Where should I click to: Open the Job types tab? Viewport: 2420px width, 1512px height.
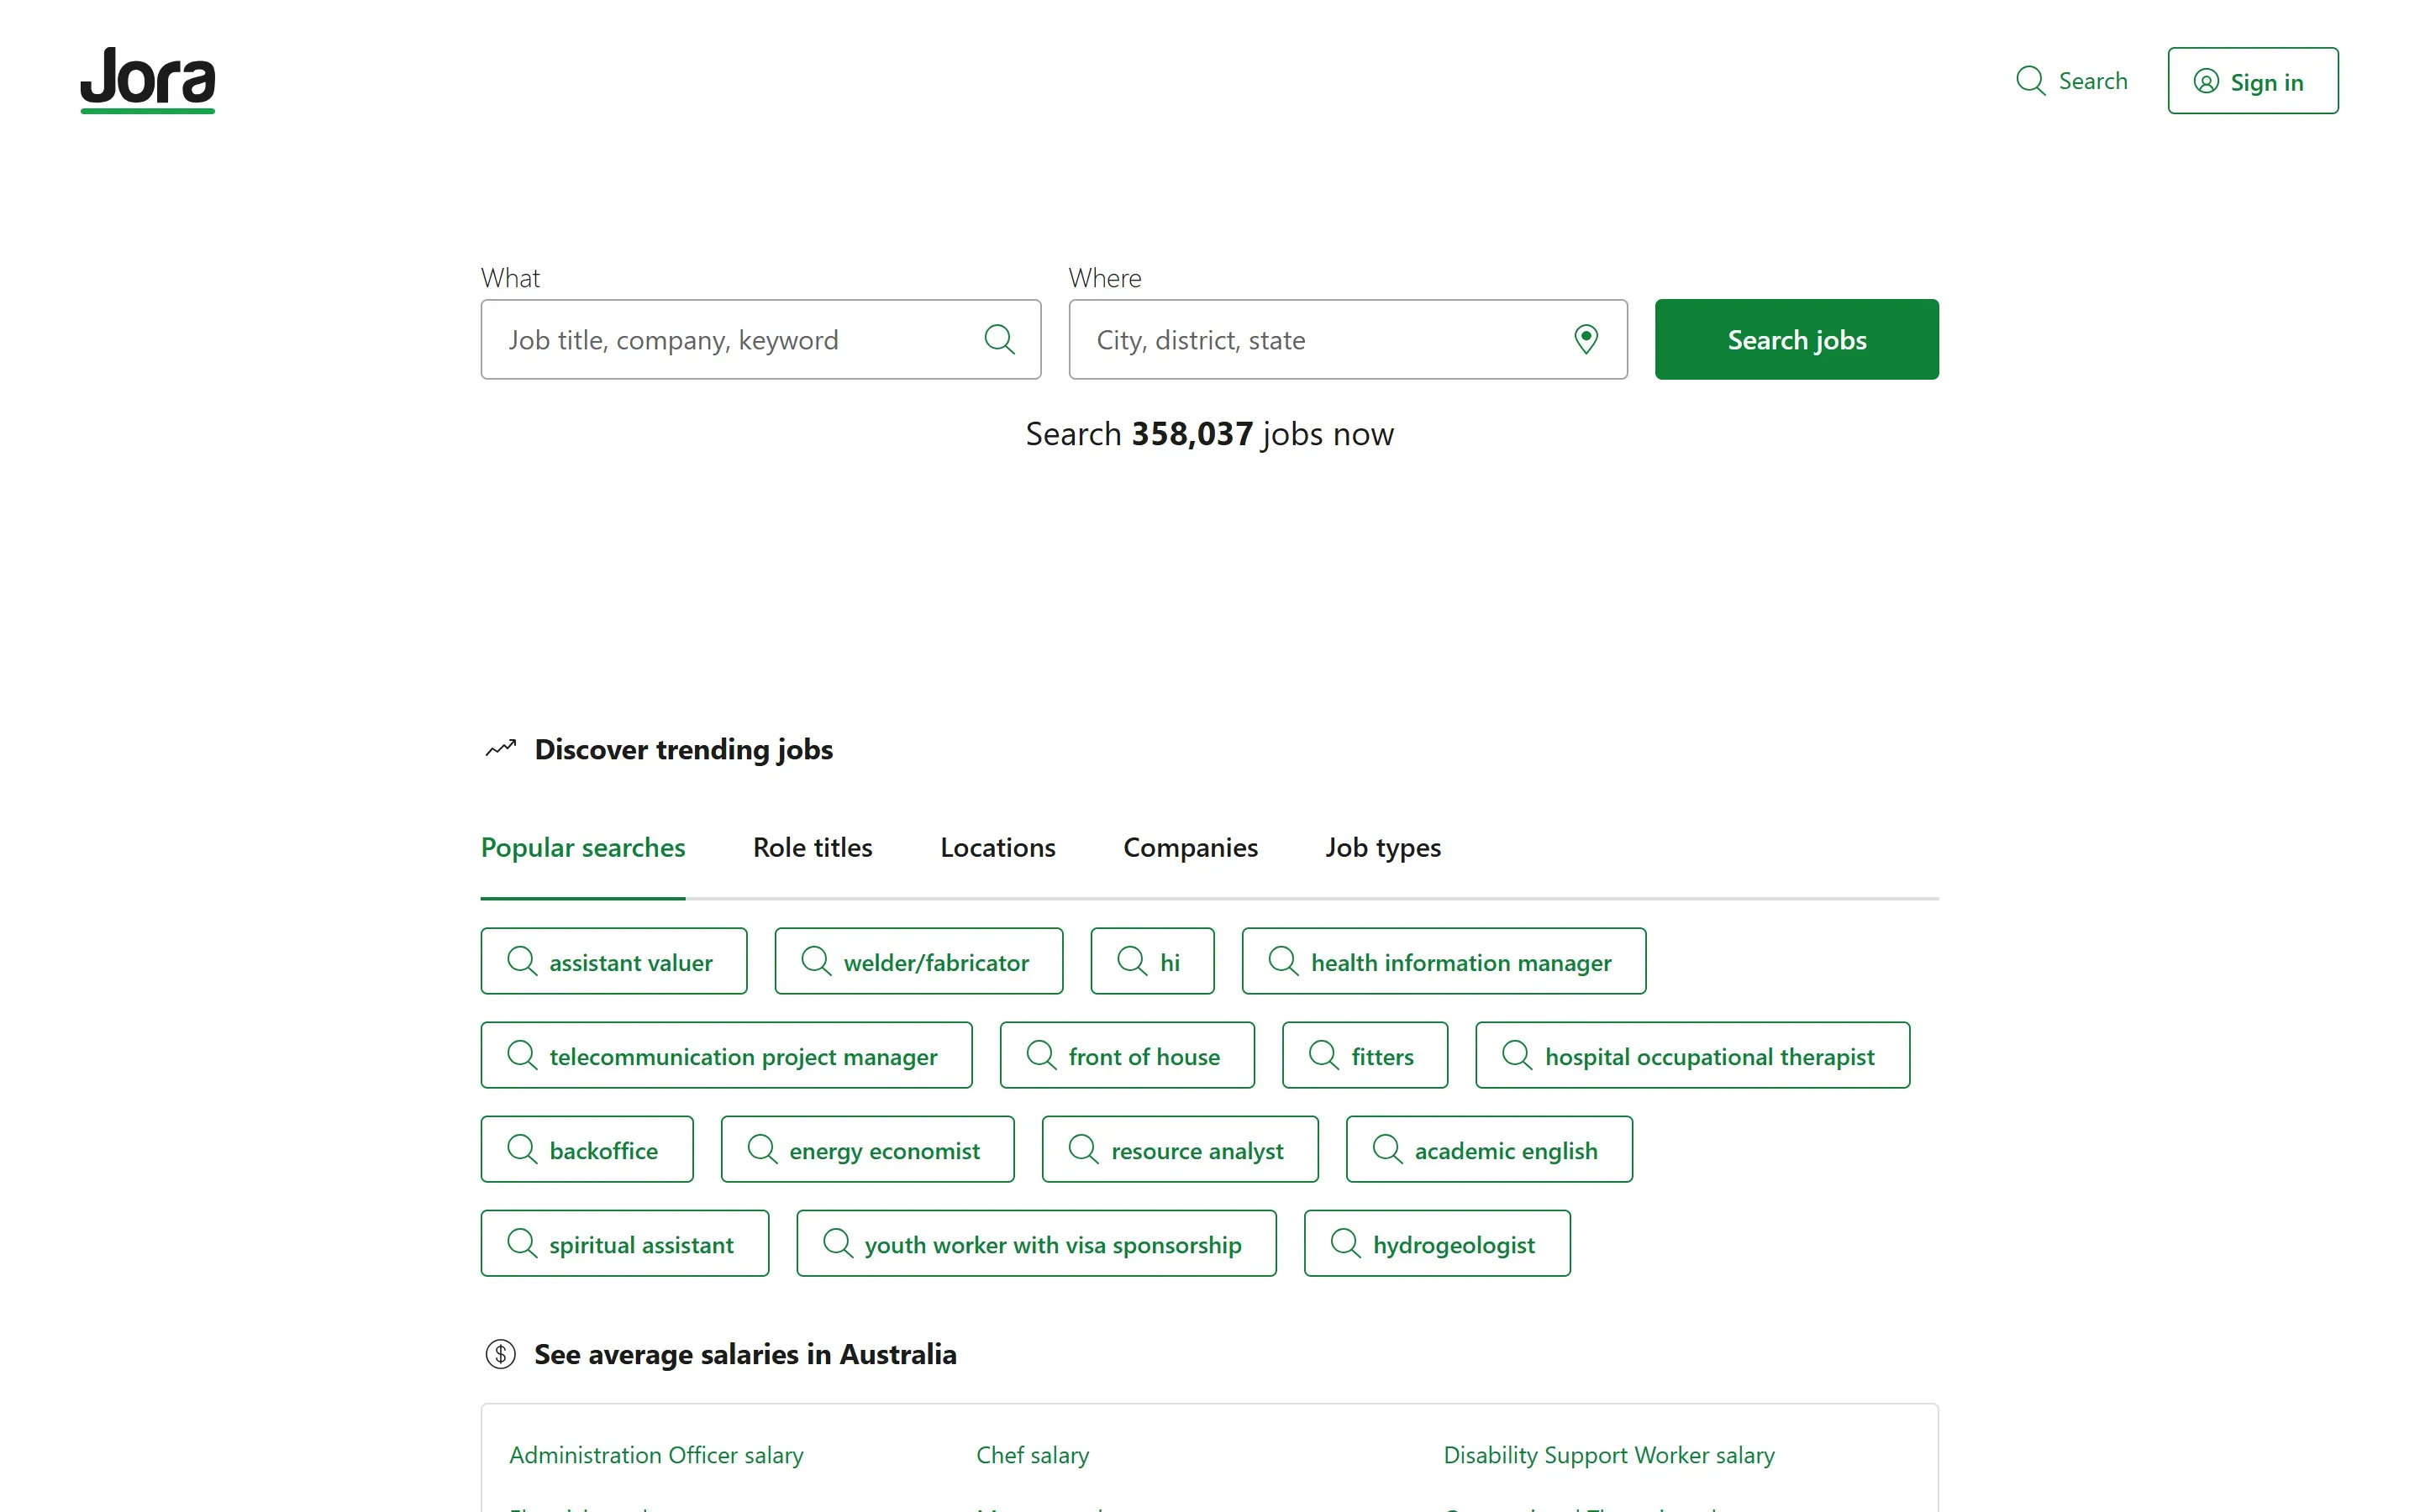coord(1383,847)
